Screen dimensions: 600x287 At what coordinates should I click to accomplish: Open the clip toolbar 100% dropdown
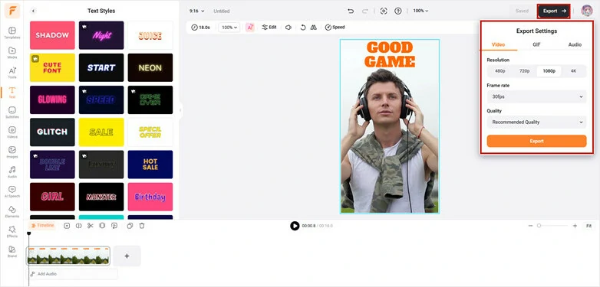229,28
